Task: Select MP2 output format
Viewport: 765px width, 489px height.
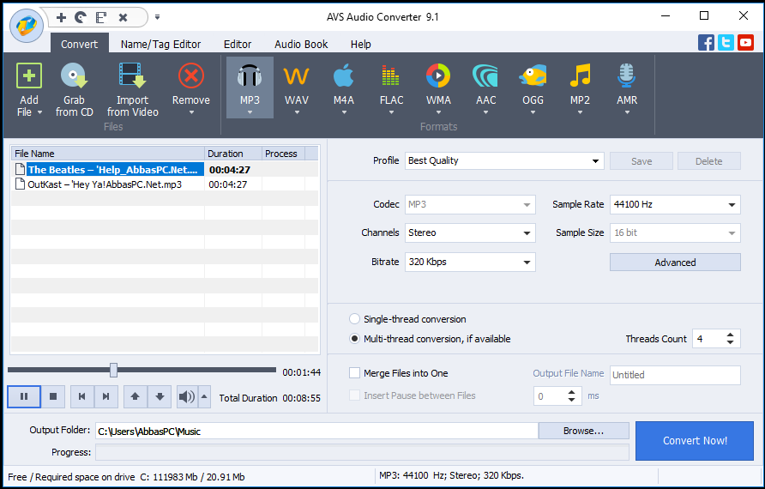Action: [580, 87]
